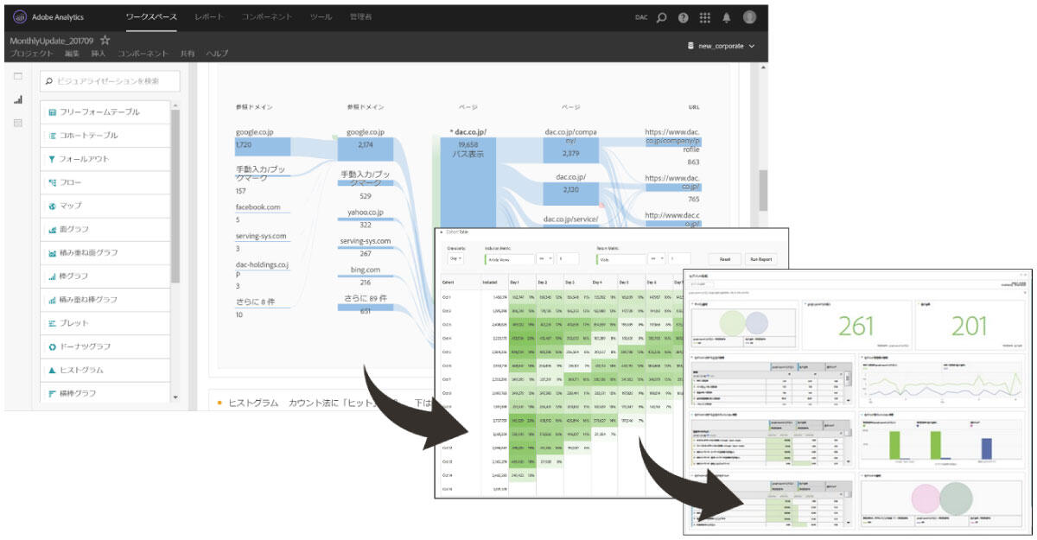The image size is (1037, 540).
Task: Open the help question mark icon
Action: pyautogui.click(x=684, y=17)
